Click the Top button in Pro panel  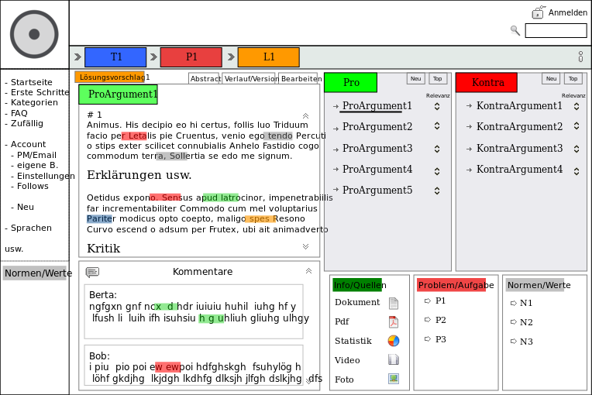[438, 78]
